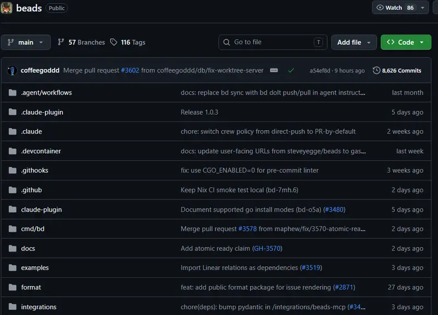Open pull request #3519 link
The height and width of the screenshot is (315, 438).
point(311,267)
